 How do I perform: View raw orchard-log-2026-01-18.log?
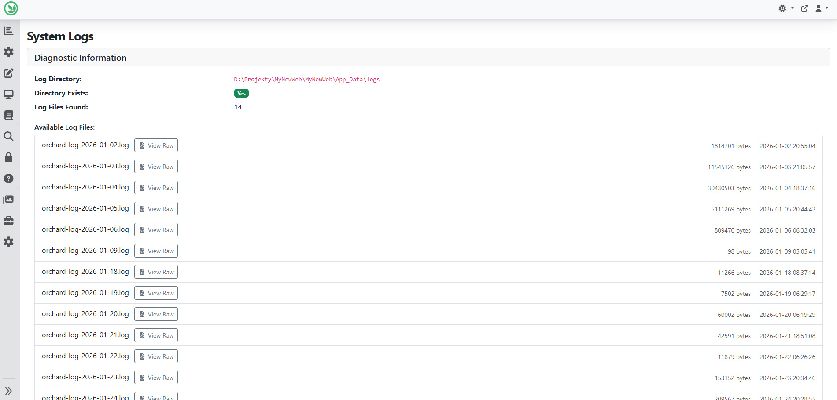pyautogui.click(x=156, y=272)
